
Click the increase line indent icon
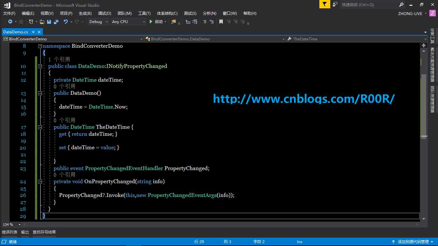click(x=195, y=22)
